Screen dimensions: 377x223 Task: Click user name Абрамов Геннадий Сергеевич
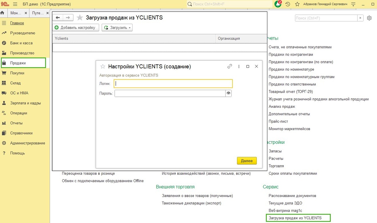(325, 4)
